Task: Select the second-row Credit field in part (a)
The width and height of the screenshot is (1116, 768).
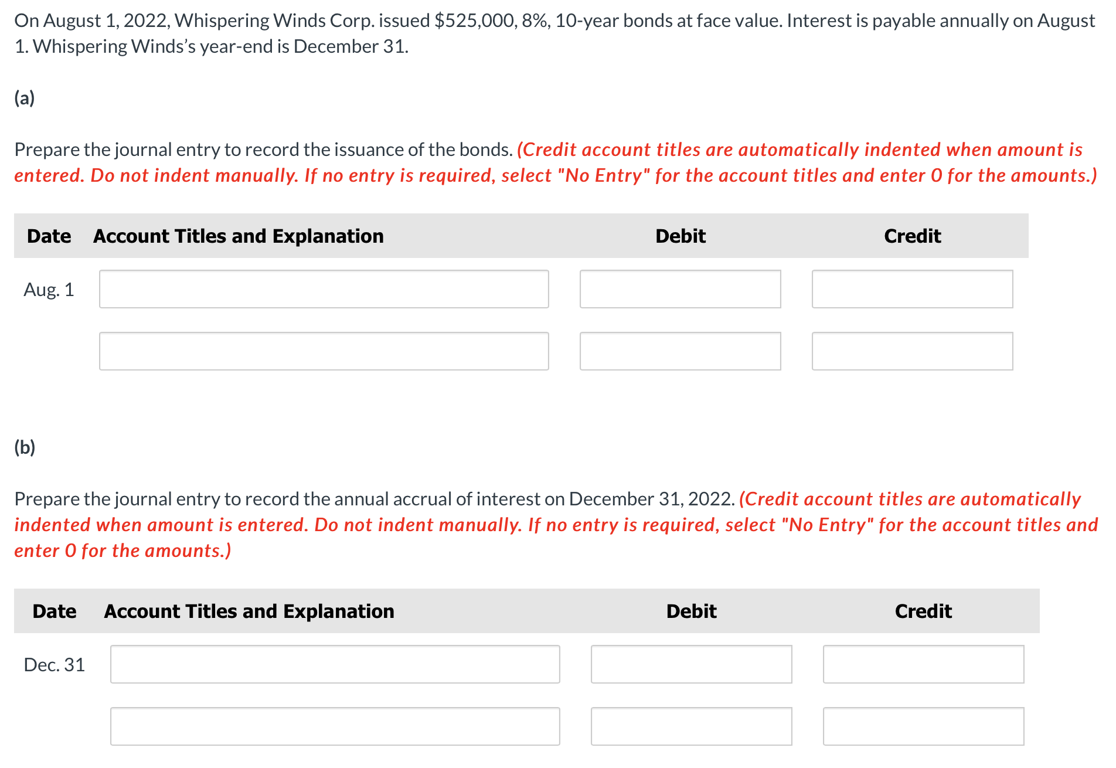Action: tap(912, 351)
